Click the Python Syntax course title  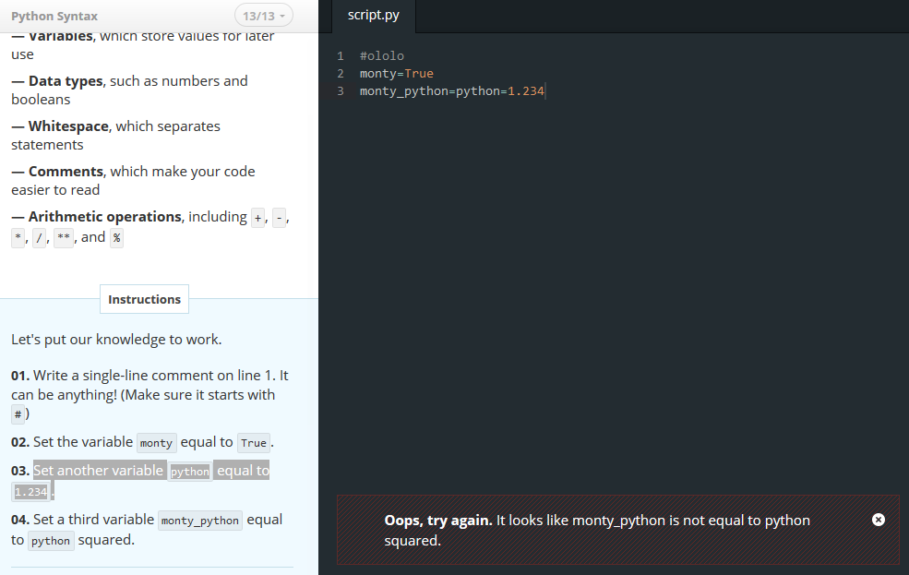(x=54, y=17)
